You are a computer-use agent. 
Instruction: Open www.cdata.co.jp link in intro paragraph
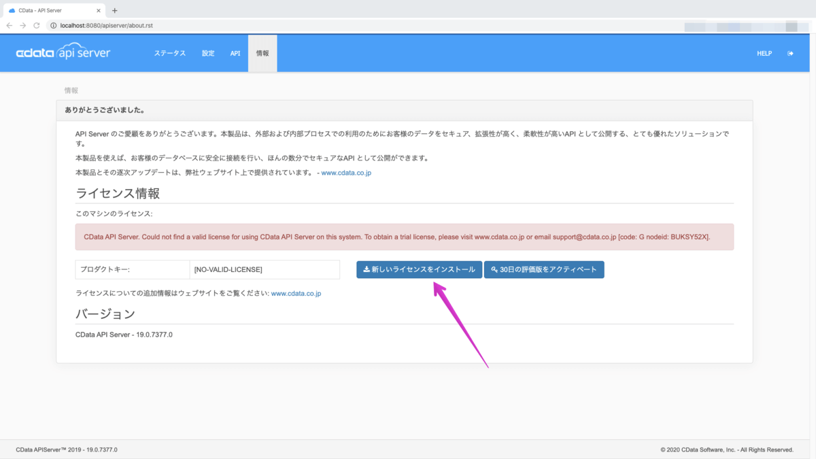[346, 173]
